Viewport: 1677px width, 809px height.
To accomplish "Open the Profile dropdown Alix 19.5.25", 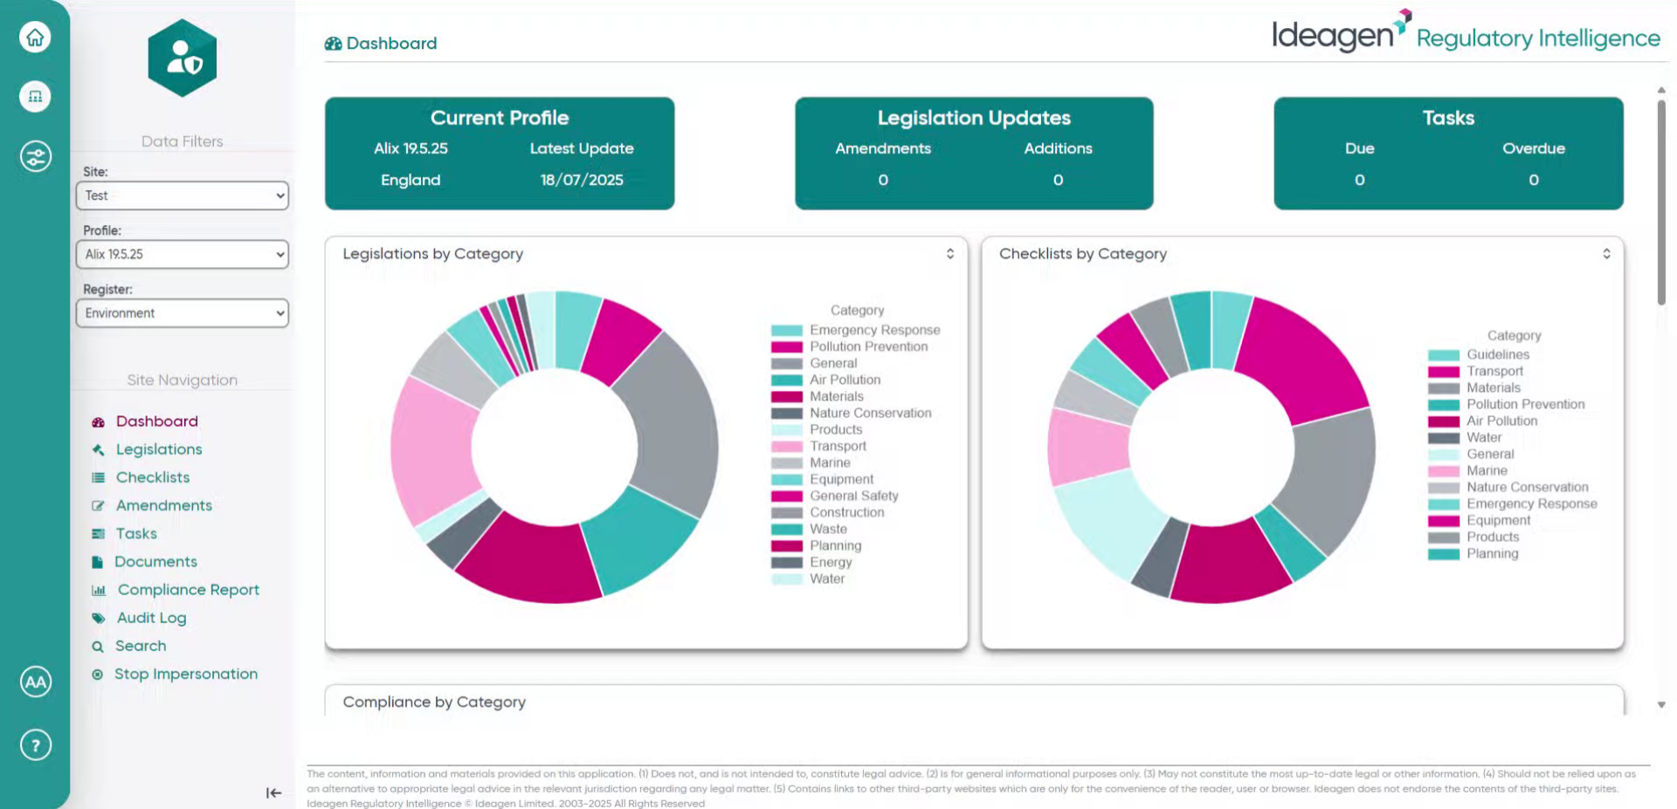I will tap(183, 254).
